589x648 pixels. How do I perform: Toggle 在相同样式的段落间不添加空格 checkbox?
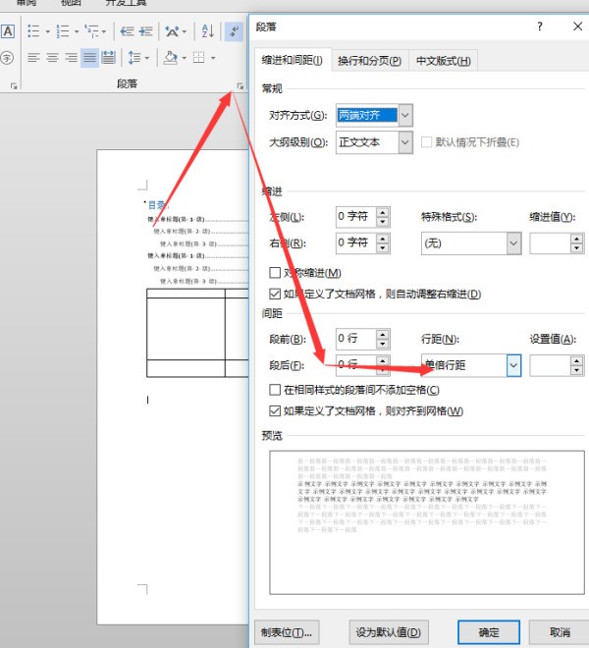pyautogui.click(x=275, y=390)
